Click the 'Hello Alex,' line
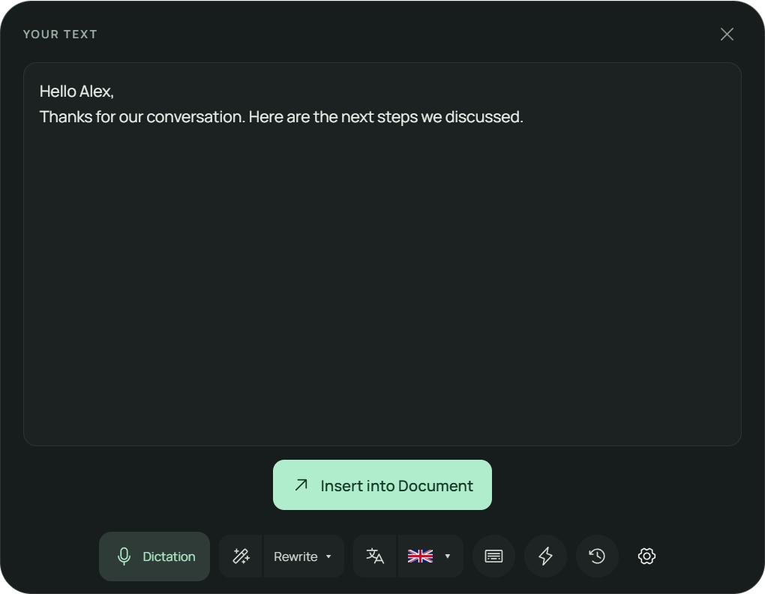This screenshot has width=765, height=594. [x=76, y=91]
